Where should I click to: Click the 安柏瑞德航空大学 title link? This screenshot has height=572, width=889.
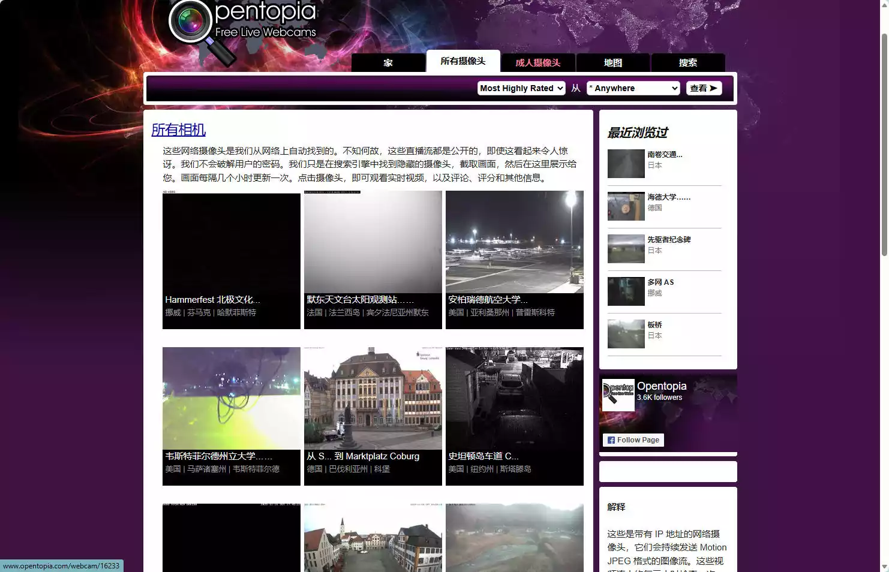488,300
